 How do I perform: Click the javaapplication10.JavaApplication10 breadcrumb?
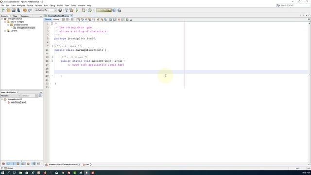click(62, 165)
